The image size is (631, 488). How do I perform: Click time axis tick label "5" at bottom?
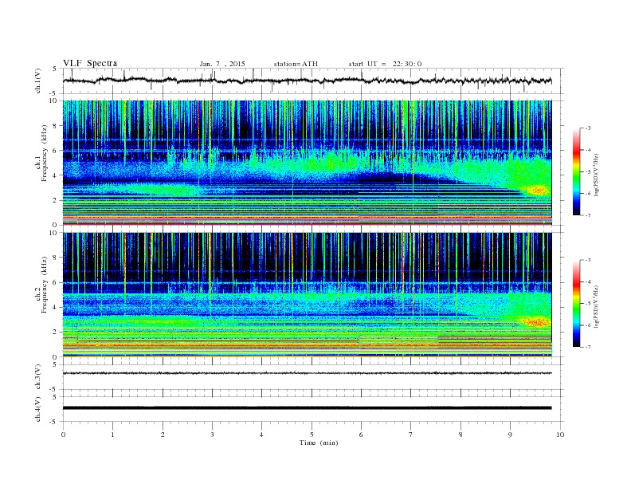(312, 435)
